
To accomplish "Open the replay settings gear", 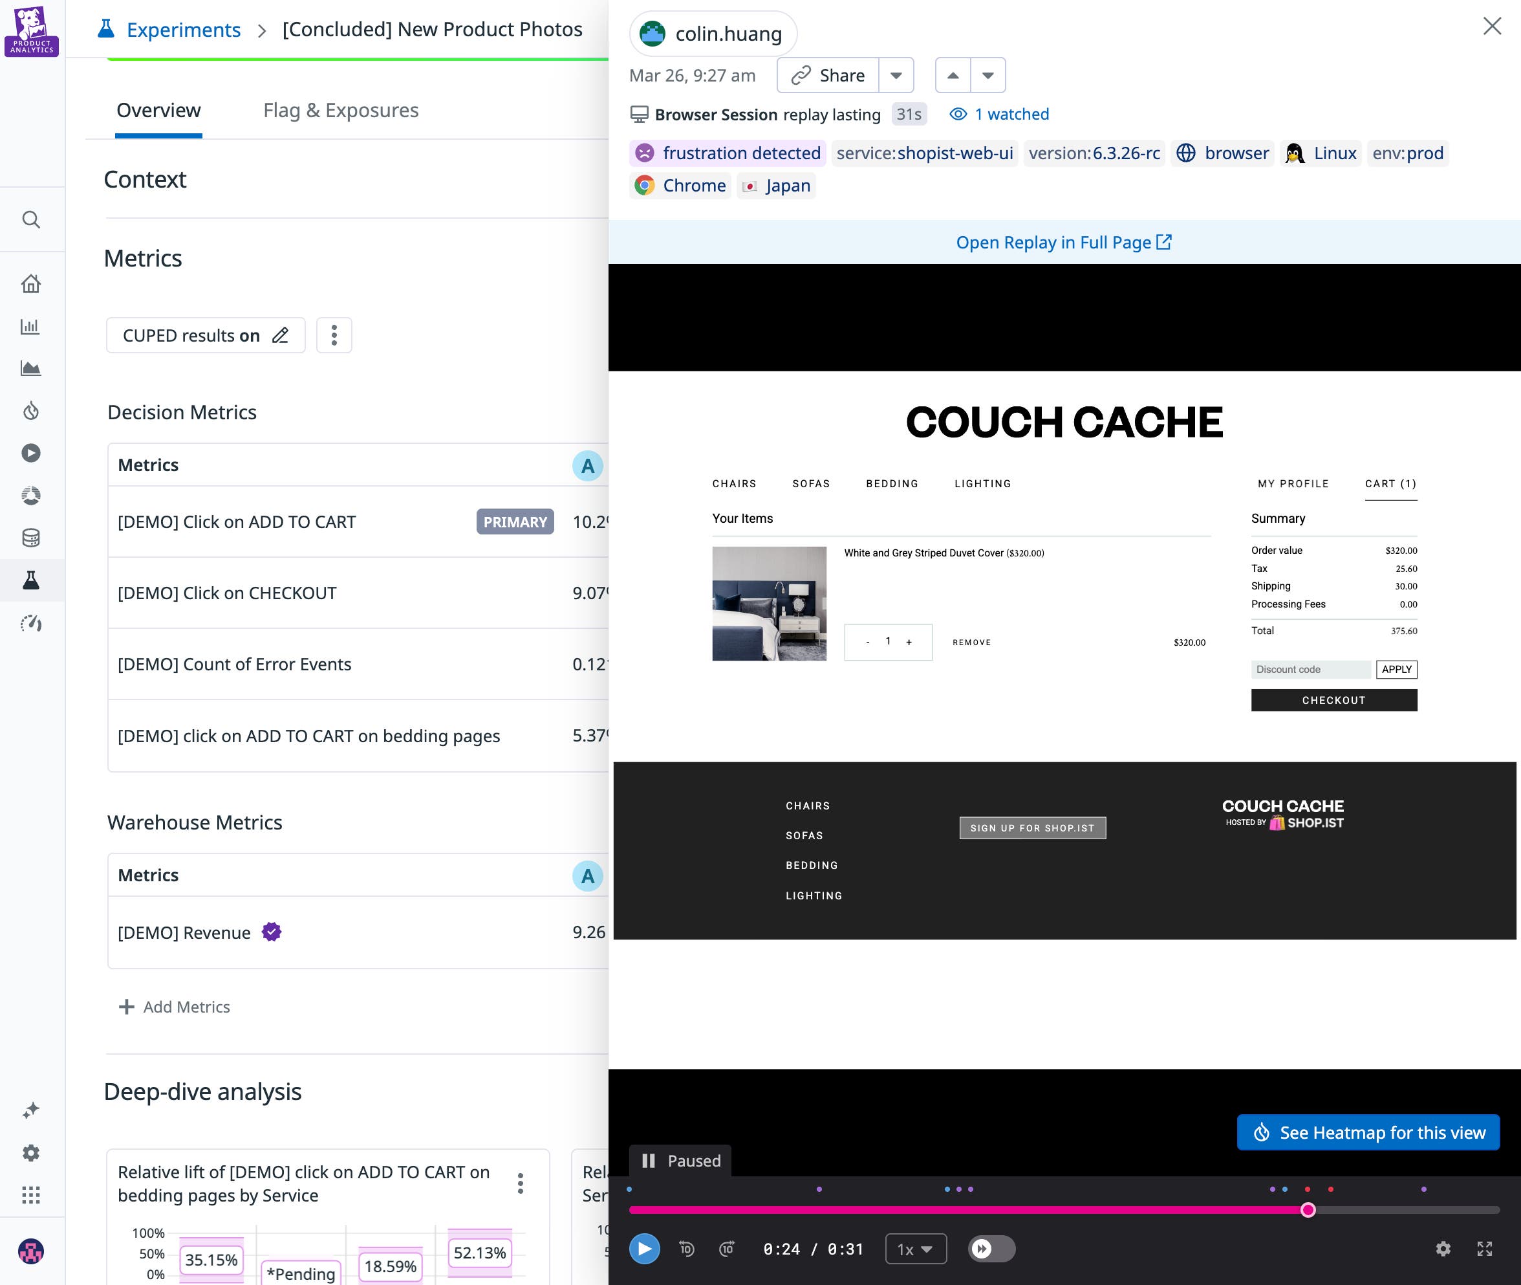I will coord(1443,1249).
